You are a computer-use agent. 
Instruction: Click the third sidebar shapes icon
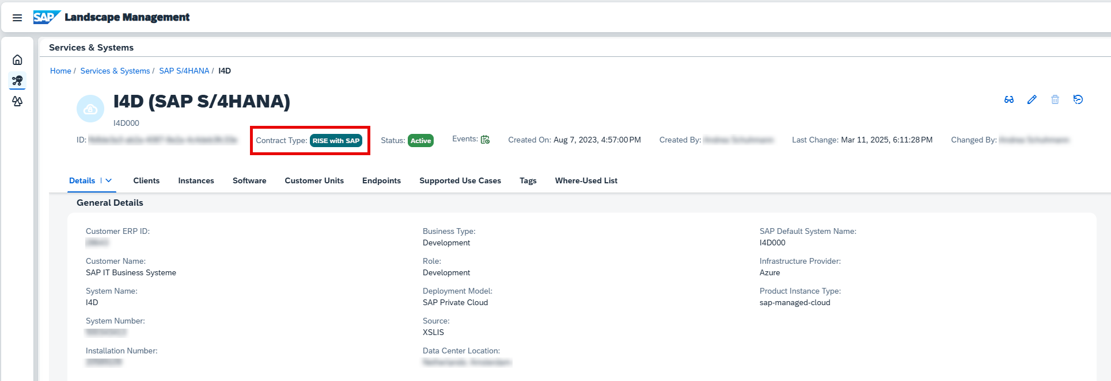click(17, 101)
